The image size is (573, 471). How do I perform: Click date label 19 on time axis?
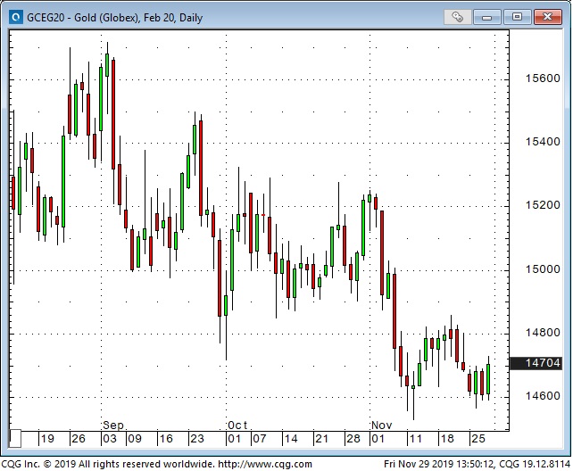pyautogui.click(x=47, y=439)
